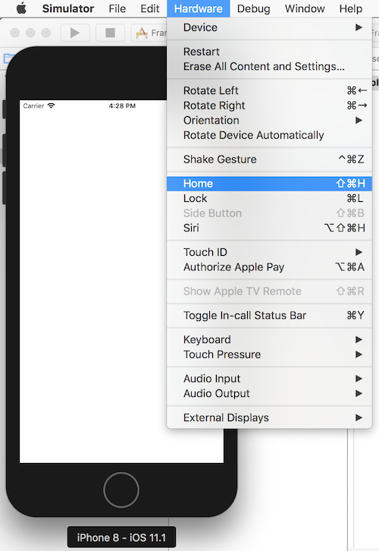379x551 pixels.
Task: Open the File menu
Action: tap(117, 8)
